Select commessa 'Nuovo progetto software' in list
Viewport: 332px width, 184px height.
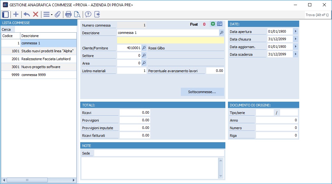point(40,67)
